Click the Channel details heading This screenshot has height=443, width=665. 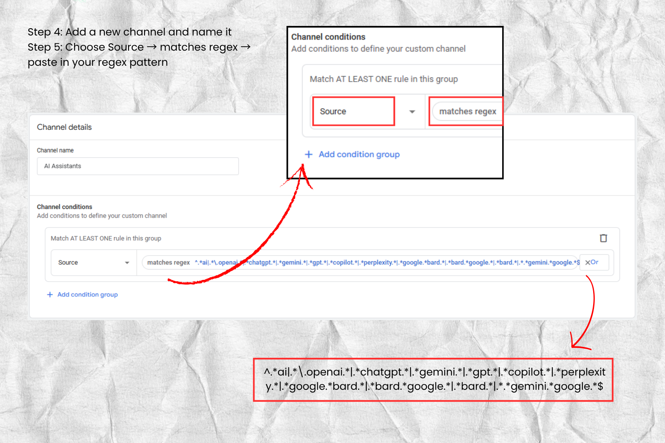[64, 127]
